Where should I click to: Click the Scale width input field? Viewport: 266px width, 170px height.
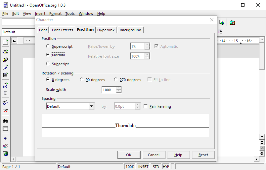pyautogui.click(x=109, y=90)
